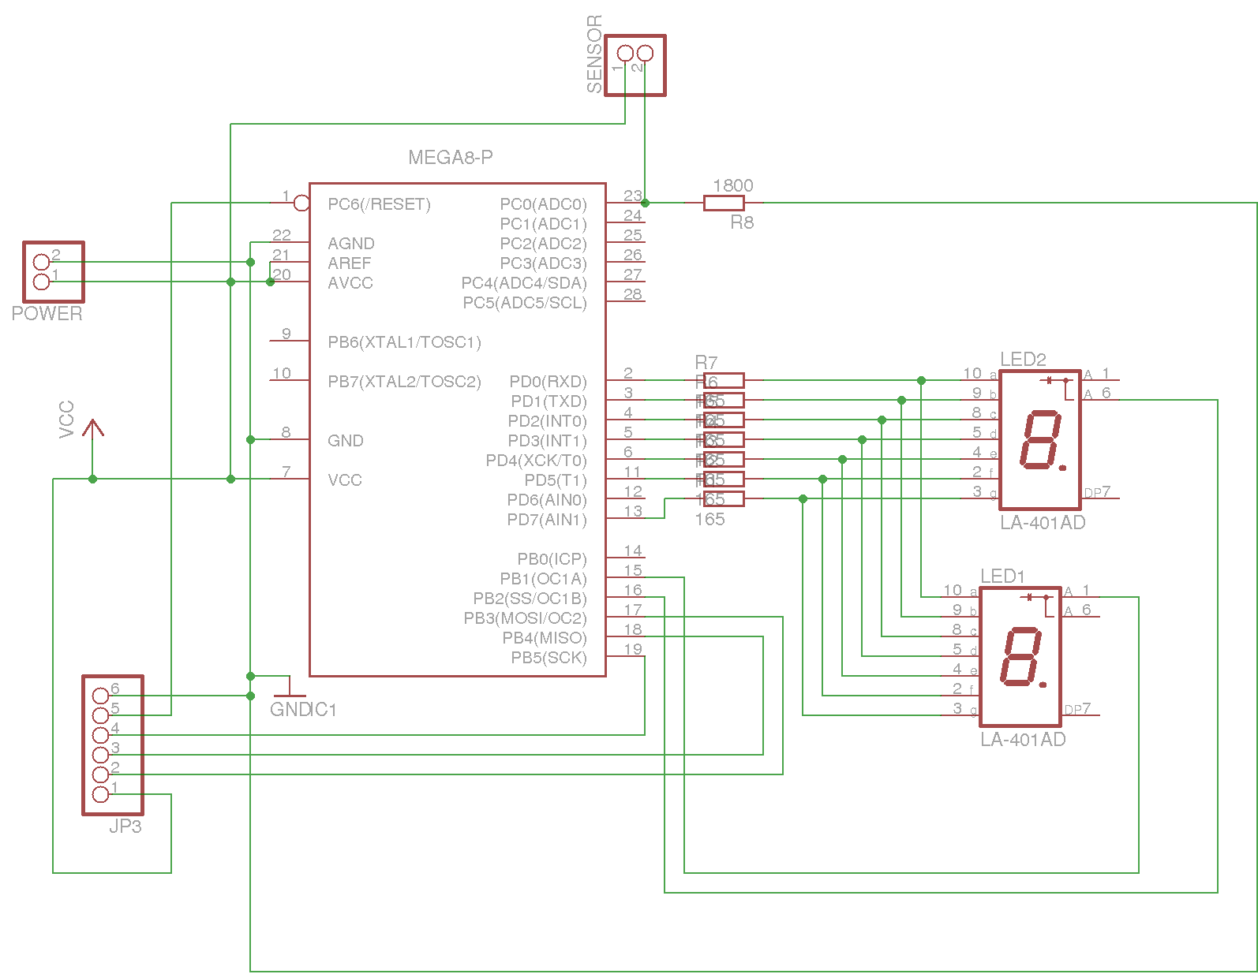This screenshot has width=1258, height=974.
Task: Click the PB7(XTAL2/TOSC2) pin name
Action: click(405, 382)
